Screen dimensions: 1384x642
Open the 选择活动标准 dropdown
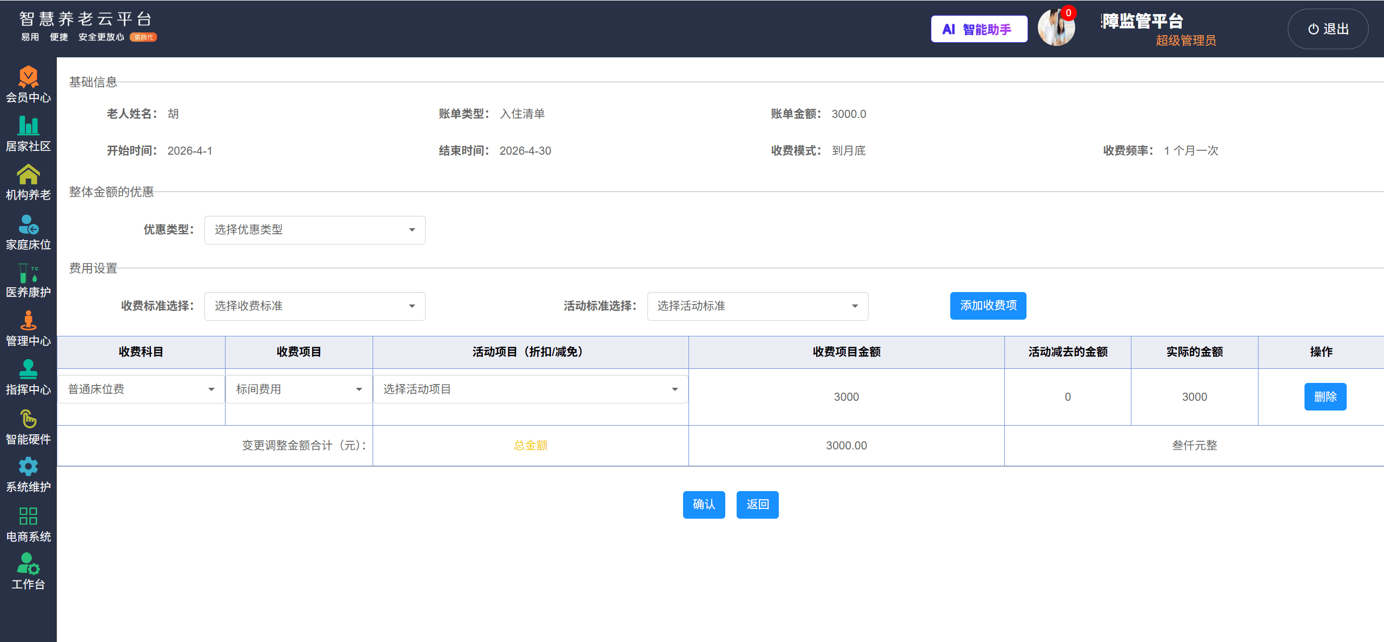(758, 306)
